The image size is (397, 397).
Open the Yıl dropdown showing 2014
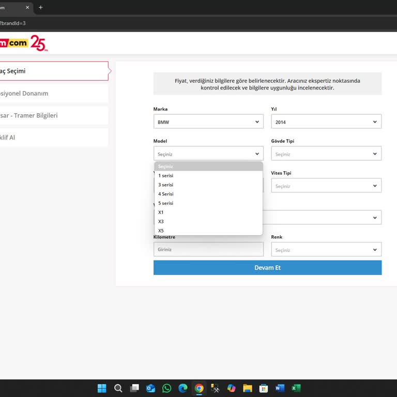tap(326, 122)
